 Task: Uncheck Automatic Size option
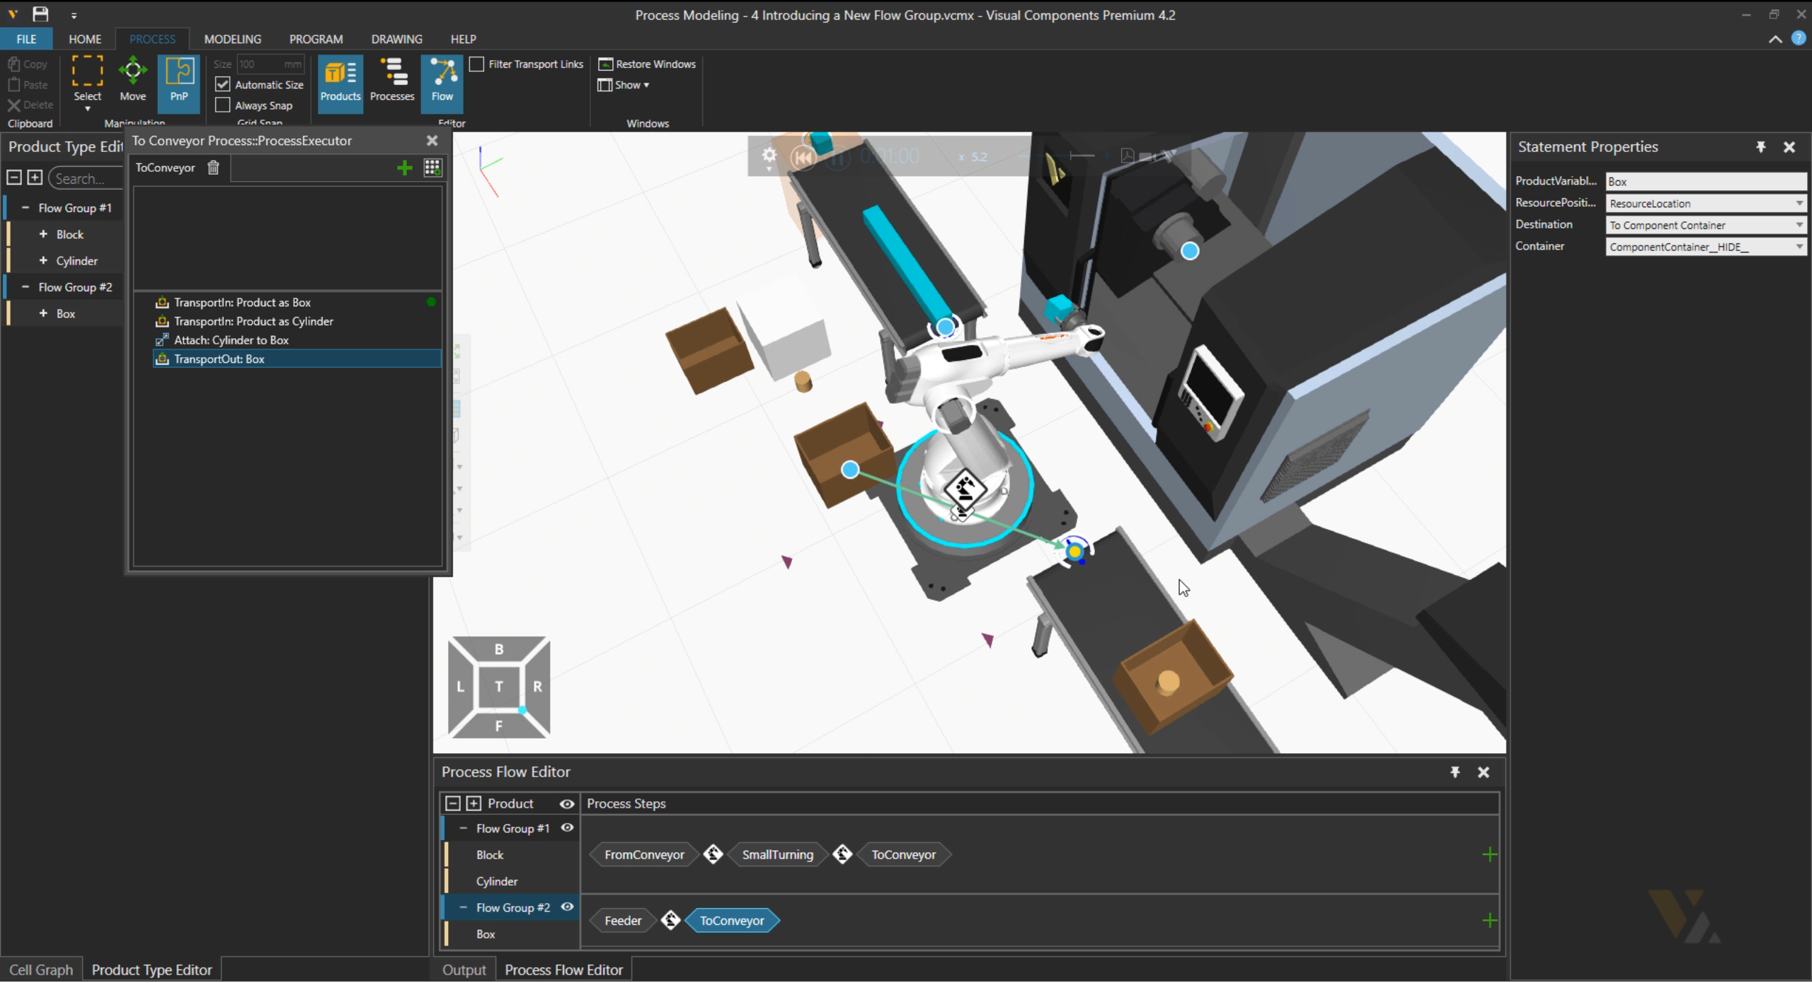click(223, 85)
